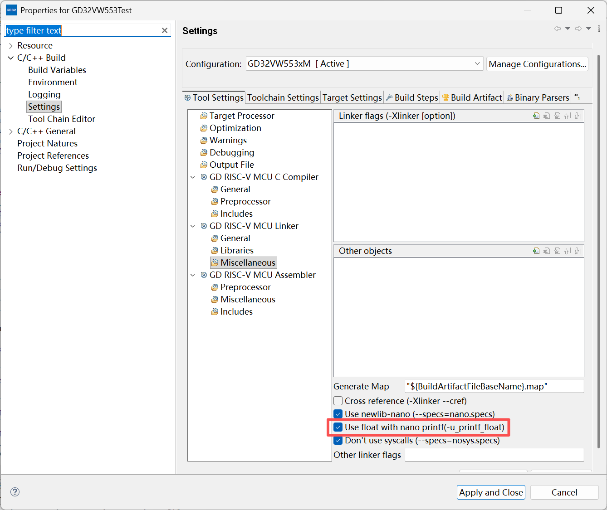The width and height of the screenshot is (607, 510).
Task: Click Manage Configurations button
Action: [537, 64]
